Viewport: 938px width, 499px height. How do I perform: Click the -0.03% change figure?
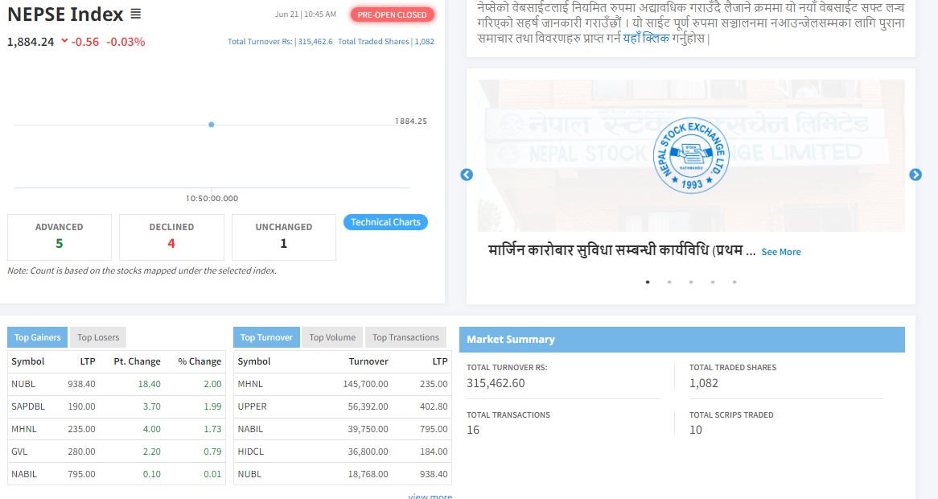[125, 41]
